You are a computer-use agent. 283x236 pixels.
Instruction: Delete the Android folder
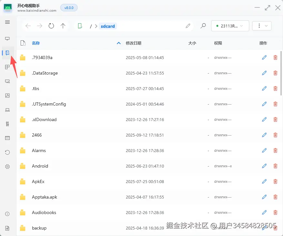coord(276,166)
